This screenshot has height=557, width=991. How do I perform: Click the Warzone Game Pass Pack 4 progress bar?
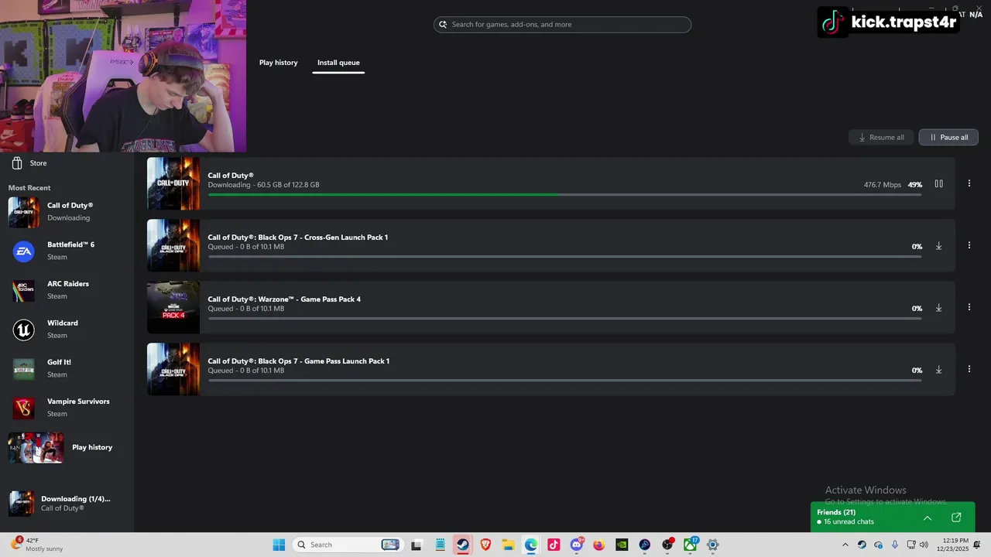564,318
